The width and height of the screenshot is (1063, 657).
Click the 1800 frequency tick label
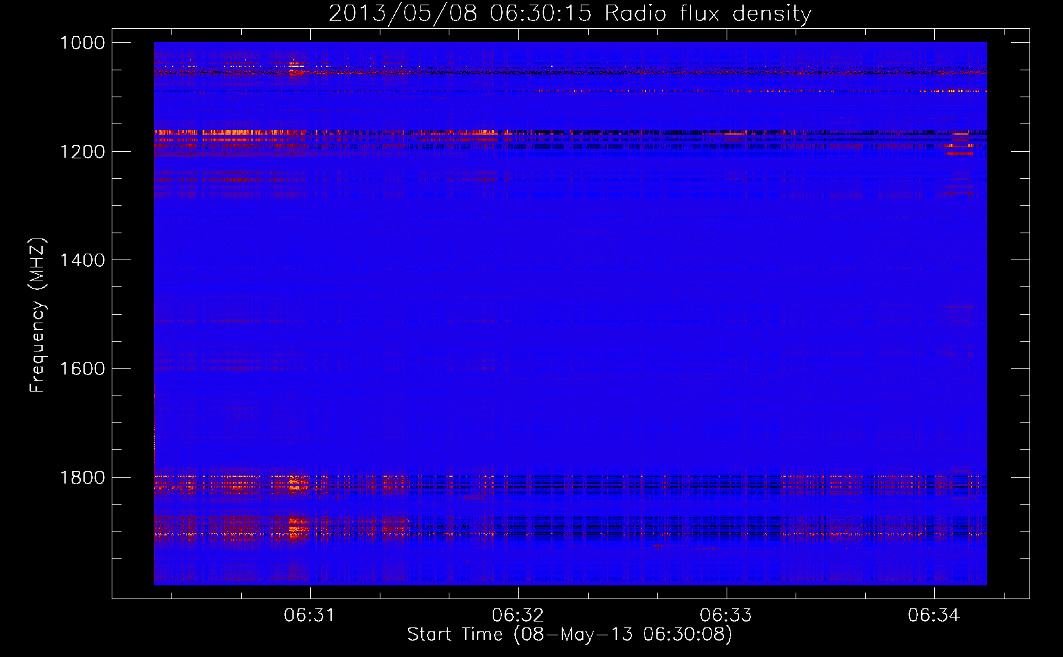[x=82, y=478]
